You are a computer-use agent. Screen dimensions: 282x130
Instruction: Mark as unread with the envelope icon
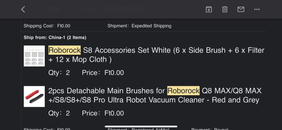[241, 10]
